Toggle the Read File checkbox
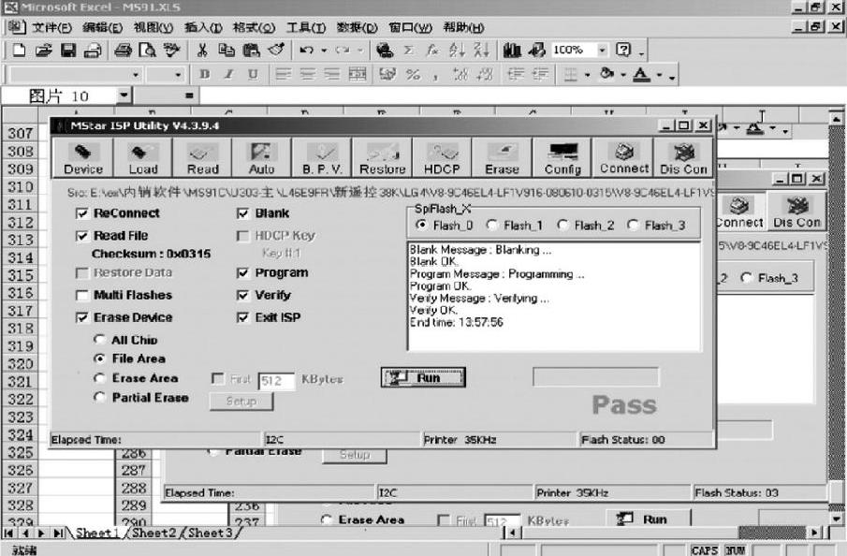This screenshot has height=556, width=847. pos(82,236)
